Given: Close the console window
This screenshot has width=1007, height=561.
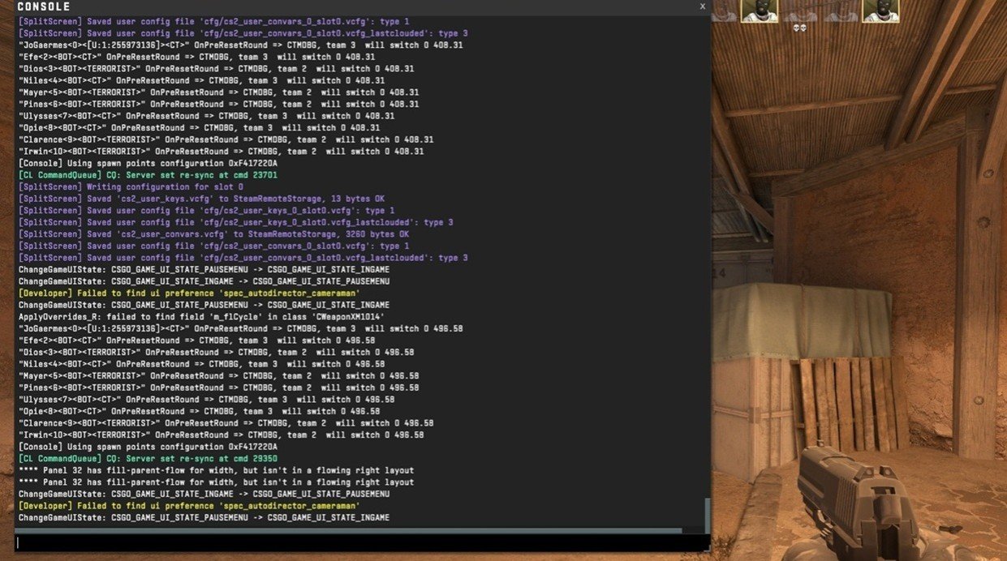Looking at the screenshot, I should pos(703,6).
